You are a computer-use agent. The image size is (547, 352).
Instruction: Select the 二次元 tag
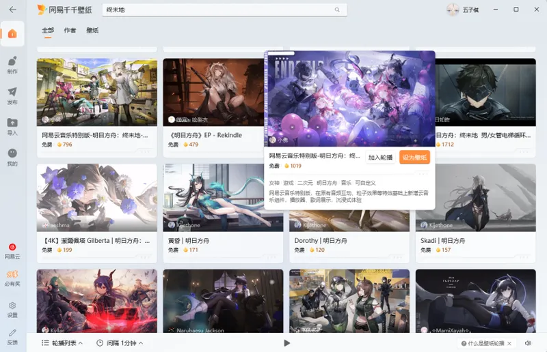pos(305,183)
